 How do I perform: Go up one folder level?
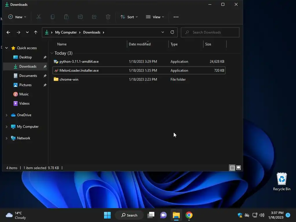click(36, 32)
